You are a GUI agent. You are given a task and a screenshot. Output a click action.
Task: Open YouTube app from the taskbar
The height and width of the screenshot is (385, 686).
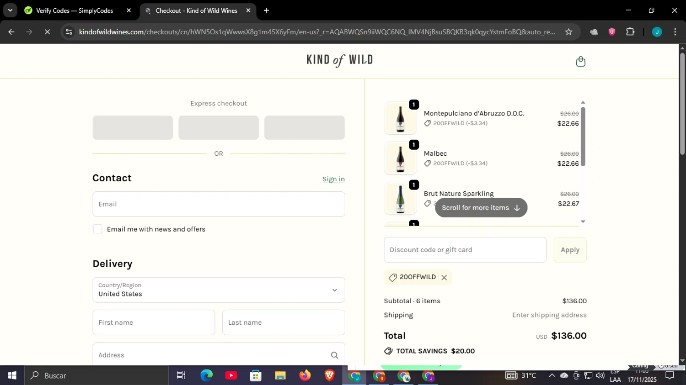(x=231, y=375)
